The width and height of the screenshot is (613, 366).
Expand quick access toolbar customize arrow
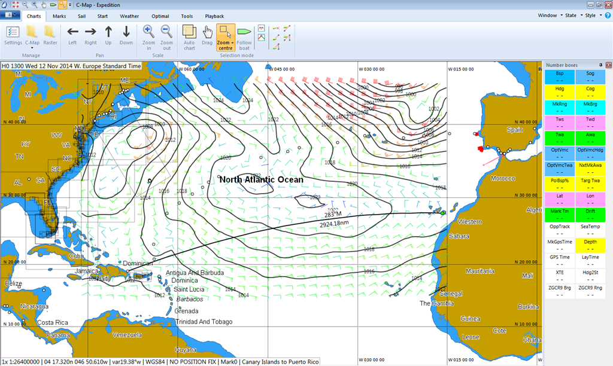tap(70, 5)
